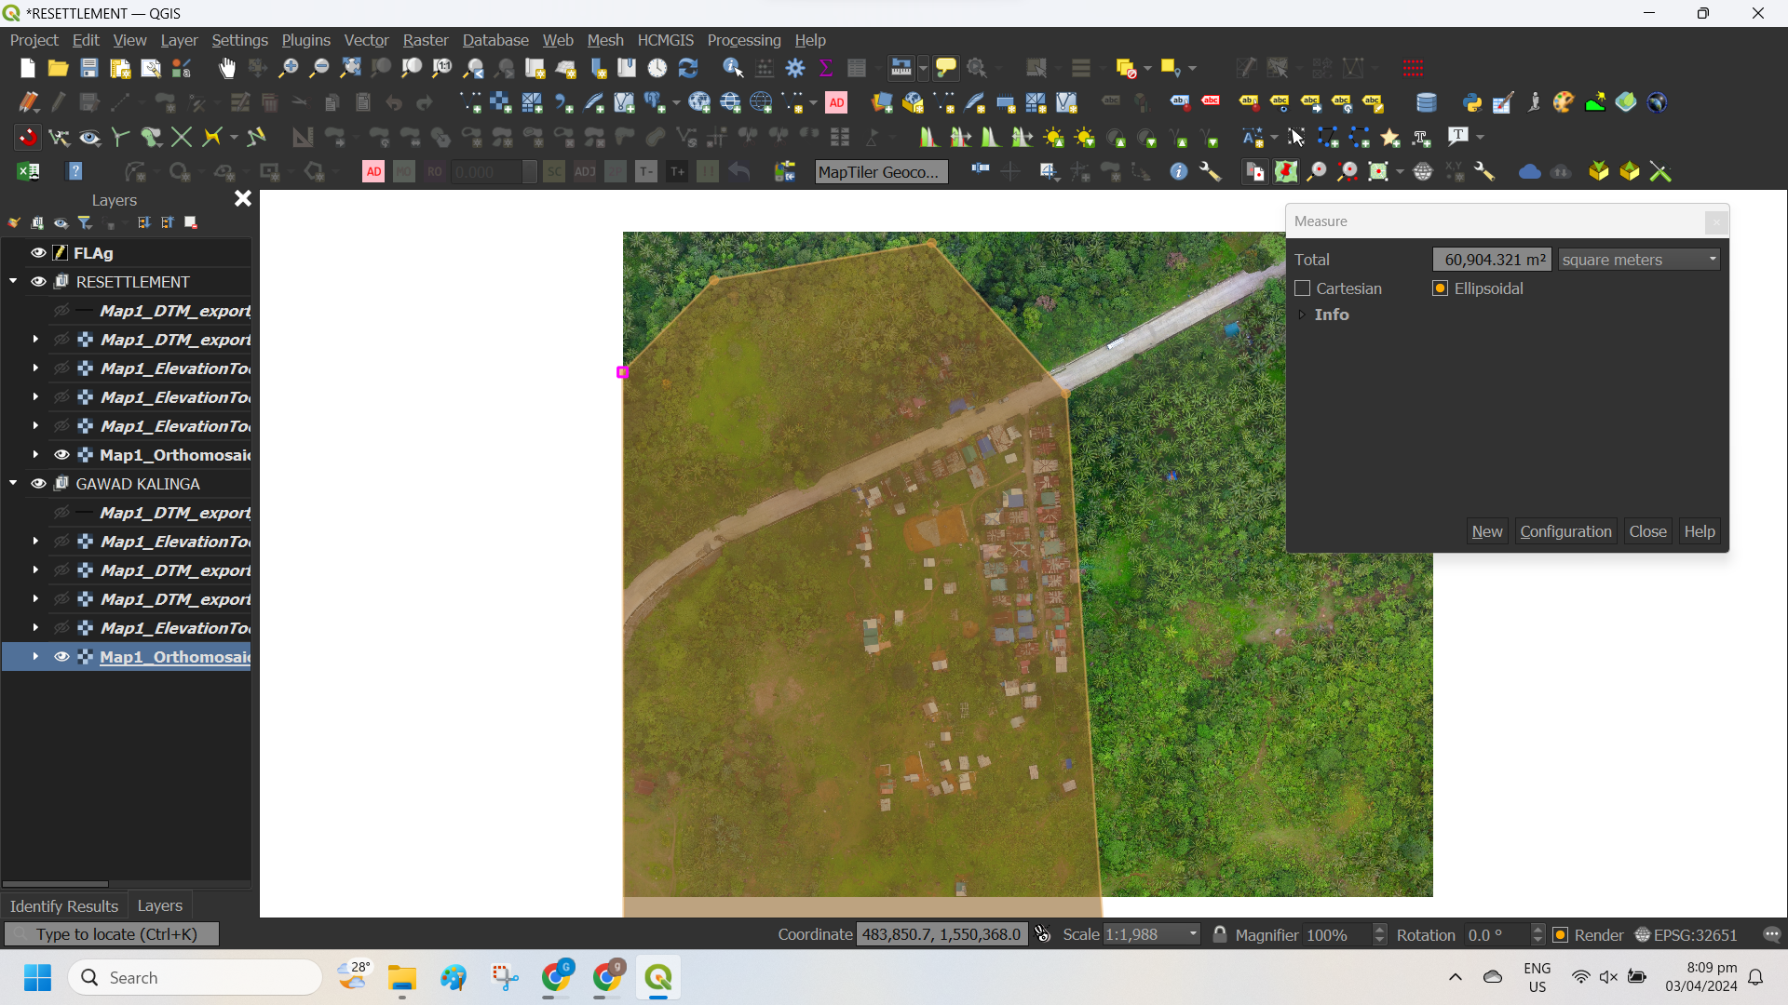Click the Save Project floppy icon
Screen dimensions: 1788x1005
[88, 68]
